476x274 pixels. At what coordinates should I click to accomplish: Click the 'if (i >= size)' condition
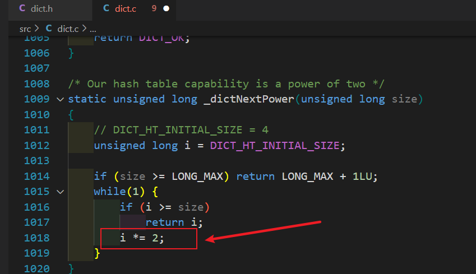164,207
